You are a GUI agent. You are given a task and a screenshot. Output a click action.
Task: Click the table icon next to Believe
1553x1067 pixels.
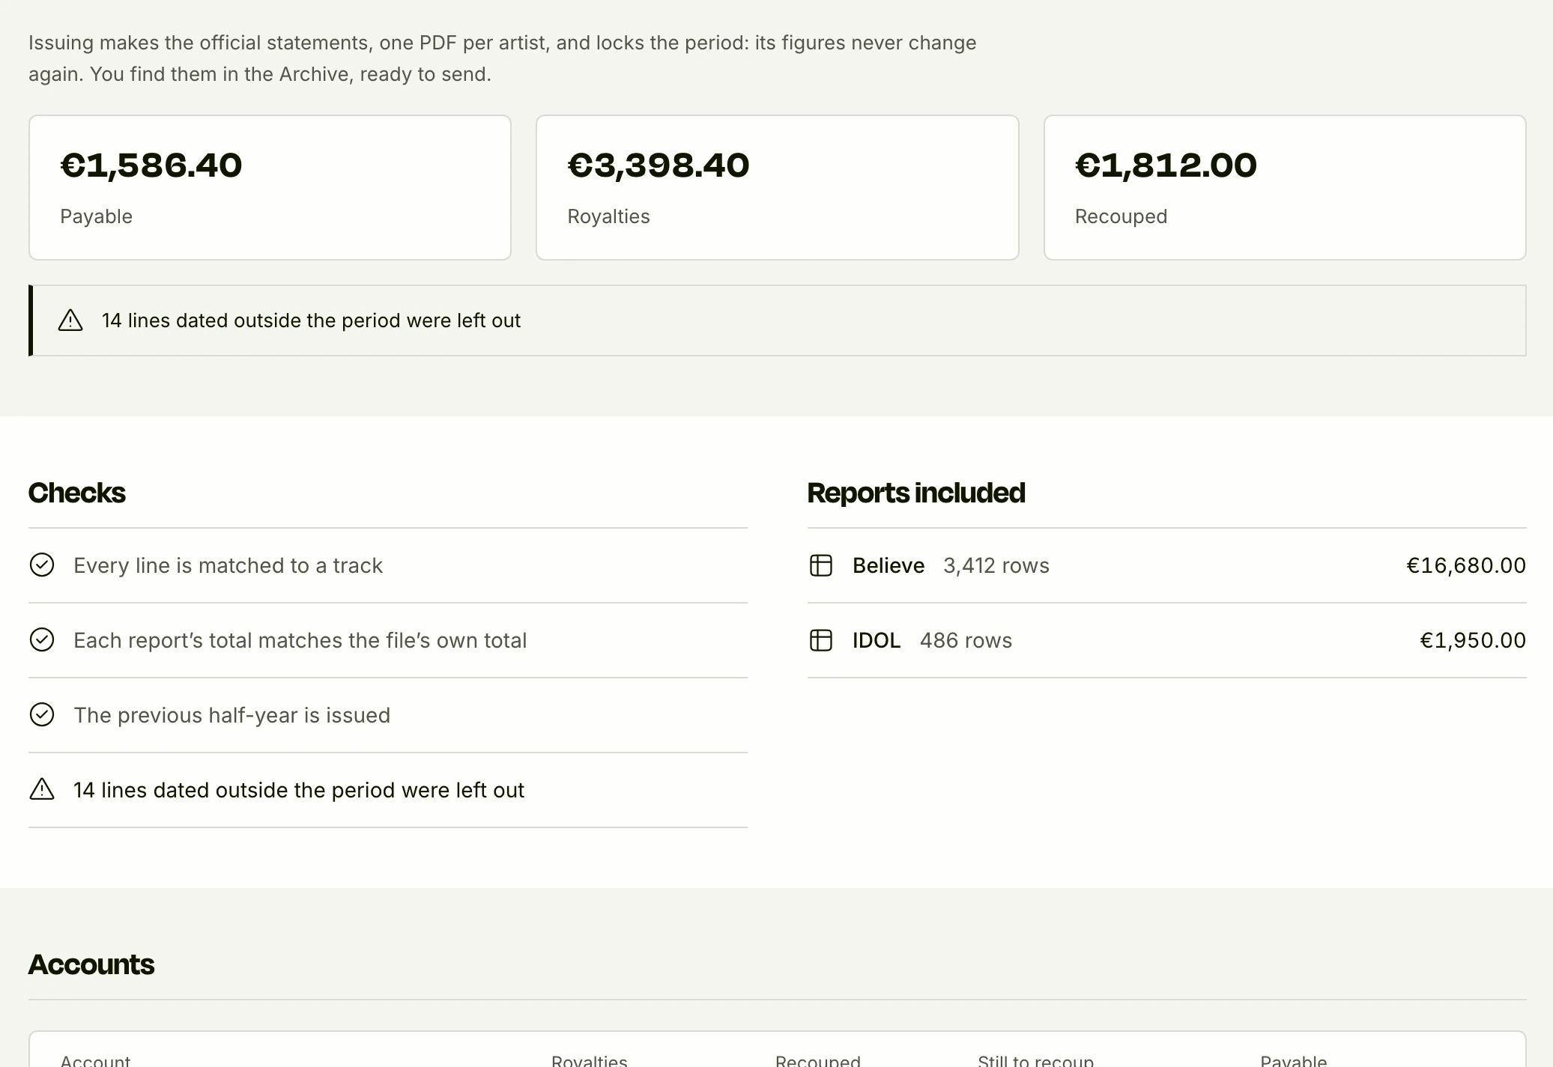coord(821,565)
